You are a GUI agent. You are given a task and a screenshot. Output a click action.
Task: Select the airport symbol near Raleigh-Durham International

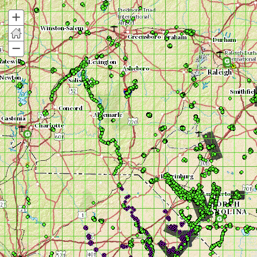(219, 54)
